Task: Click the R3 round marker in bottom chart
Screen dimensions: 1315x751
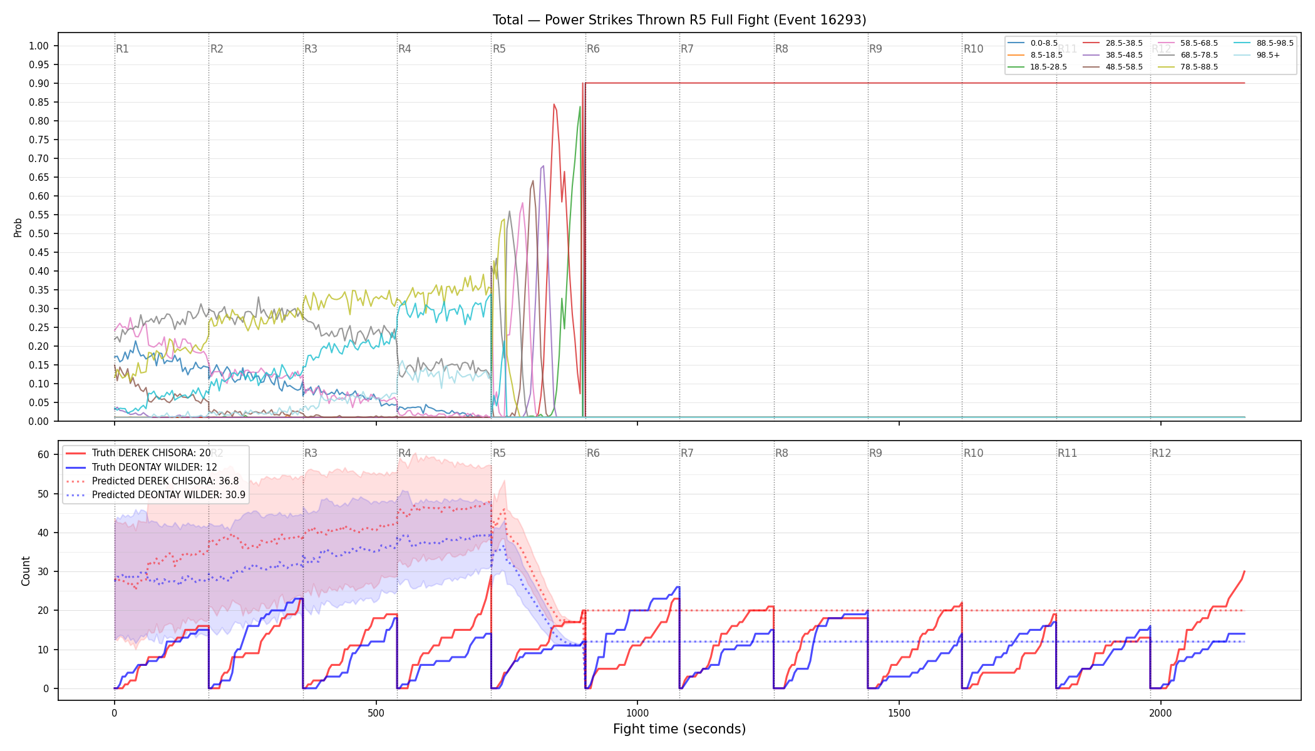Action: (x=311, y=453)
